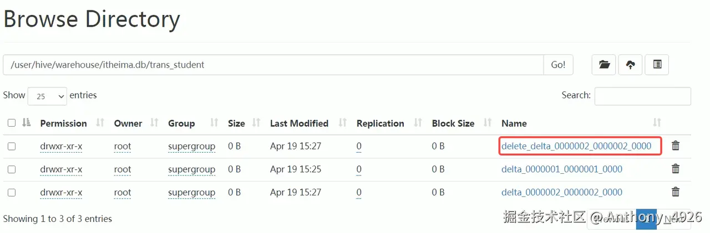Toggle the select-all checkbox in header
The width and height of the screenshot is (710, 233).
point(12,123)
